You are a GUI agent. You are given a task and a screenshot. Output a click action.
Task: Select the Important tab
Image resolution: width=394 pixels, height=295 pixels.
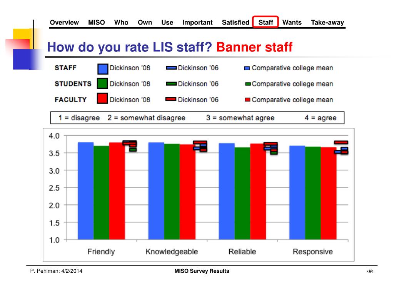(x=197, y=23)
